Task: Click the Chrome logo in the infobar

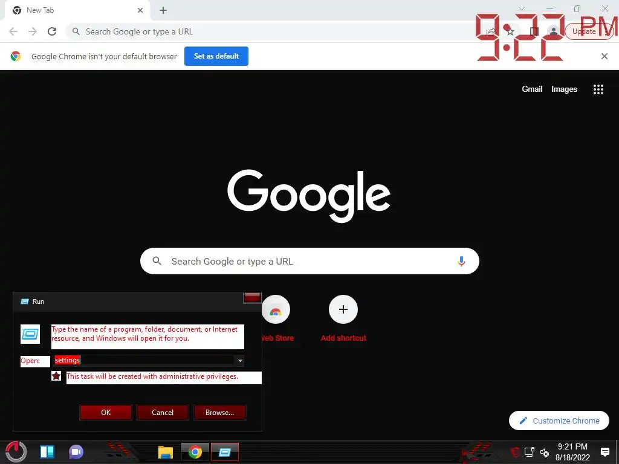Action: tap(16, 56)
